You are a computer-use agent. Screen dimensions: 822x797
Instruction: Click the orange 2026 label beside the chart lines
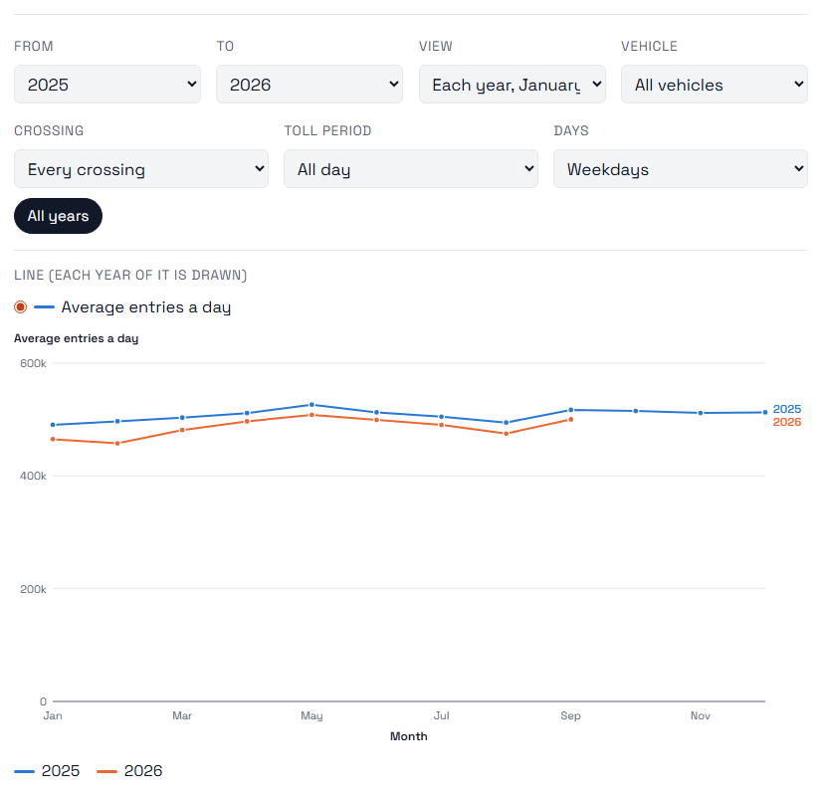pos(787,422)
